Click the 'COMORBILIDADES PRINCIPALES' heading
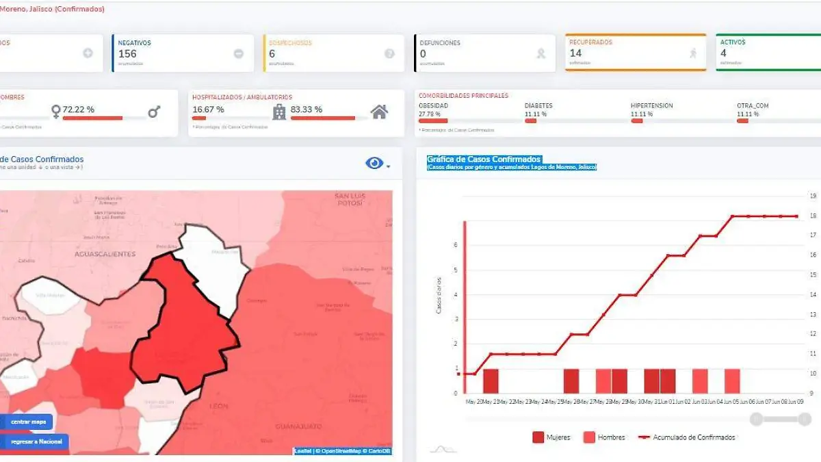 point(463,96)
